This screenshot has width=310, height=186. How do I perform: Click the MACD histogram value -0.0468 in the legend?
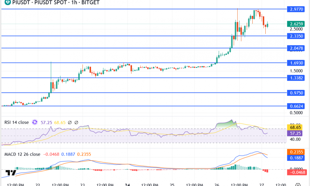pyautogui.click(x=51, y=154)
